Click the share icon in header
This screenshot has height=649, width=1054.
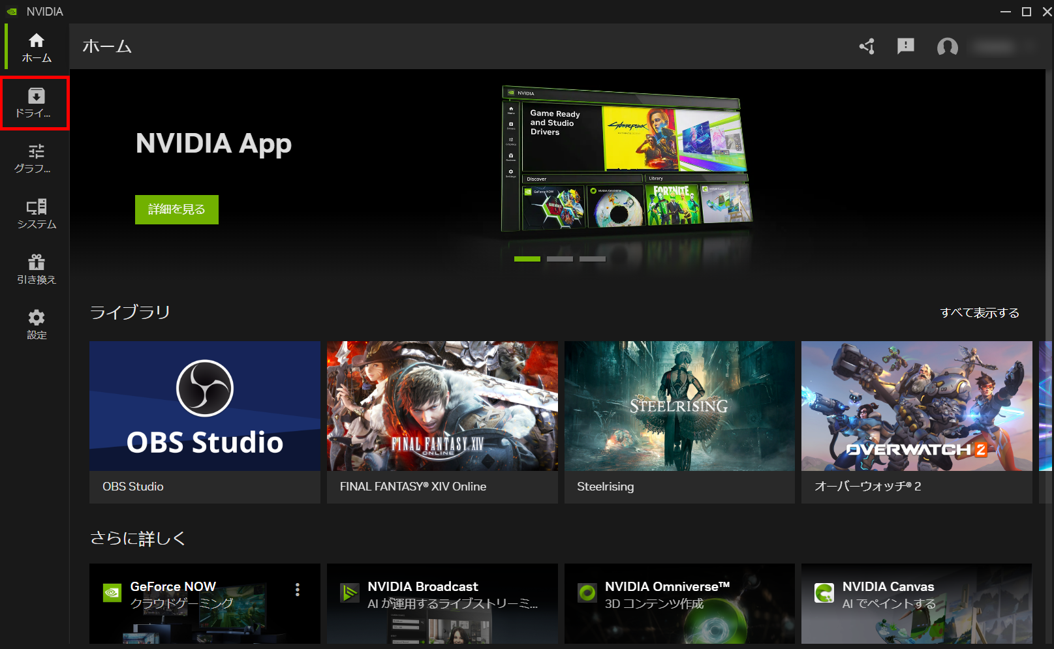point(867,46)
